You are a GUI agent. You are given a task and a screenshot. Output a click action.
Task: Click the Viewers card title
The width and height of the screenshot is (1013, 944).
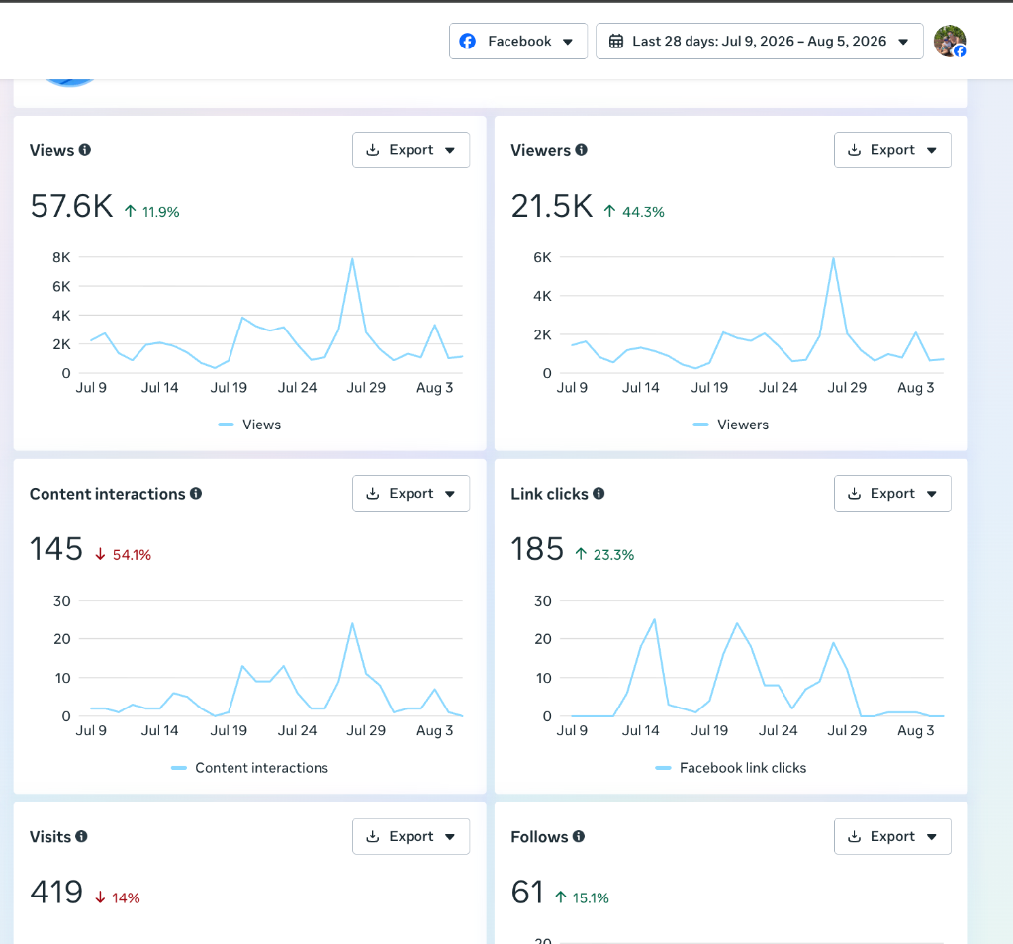click(541, 150)
